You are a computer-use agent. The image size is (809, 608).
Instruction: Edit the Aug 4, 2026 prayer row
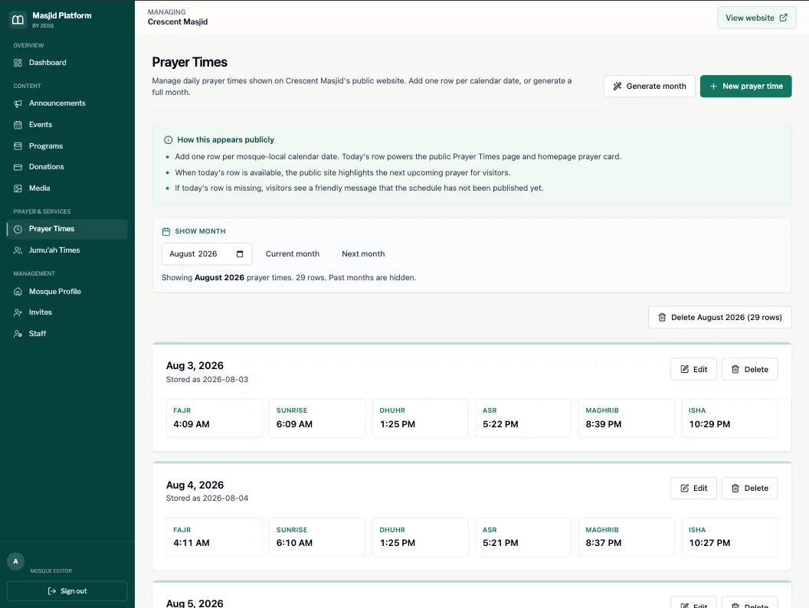coord(693,489)
